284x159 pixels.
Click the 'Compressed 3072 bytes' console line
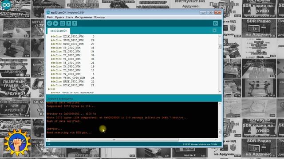[71, 106]
